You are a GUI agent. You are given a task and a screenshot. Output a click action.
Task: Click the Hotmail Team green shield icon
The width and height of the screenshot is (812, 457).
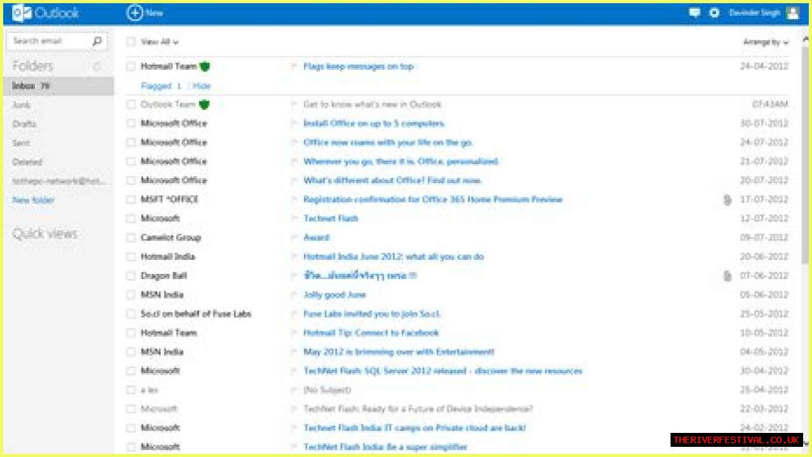204,67
